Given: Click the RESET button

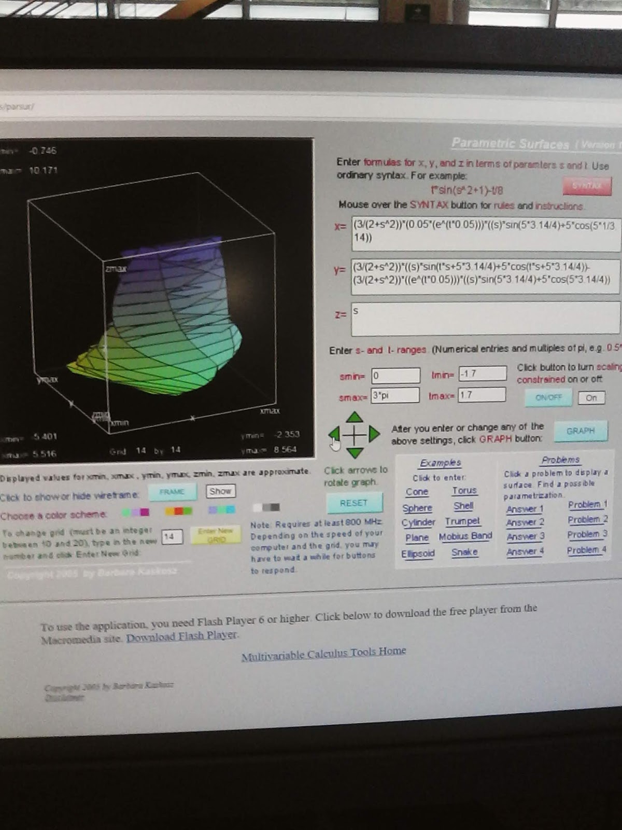Looking at the screenshot, I should coord(354,503).
